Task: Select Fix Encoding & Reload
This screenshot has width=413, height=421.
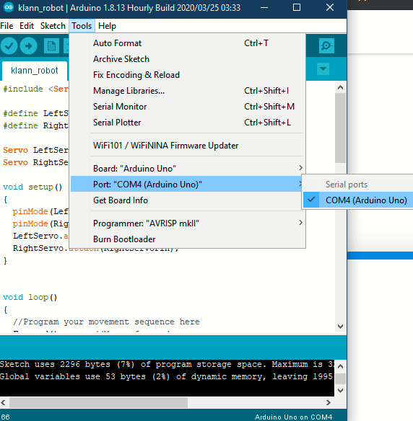Action: [x=188, y=75]
